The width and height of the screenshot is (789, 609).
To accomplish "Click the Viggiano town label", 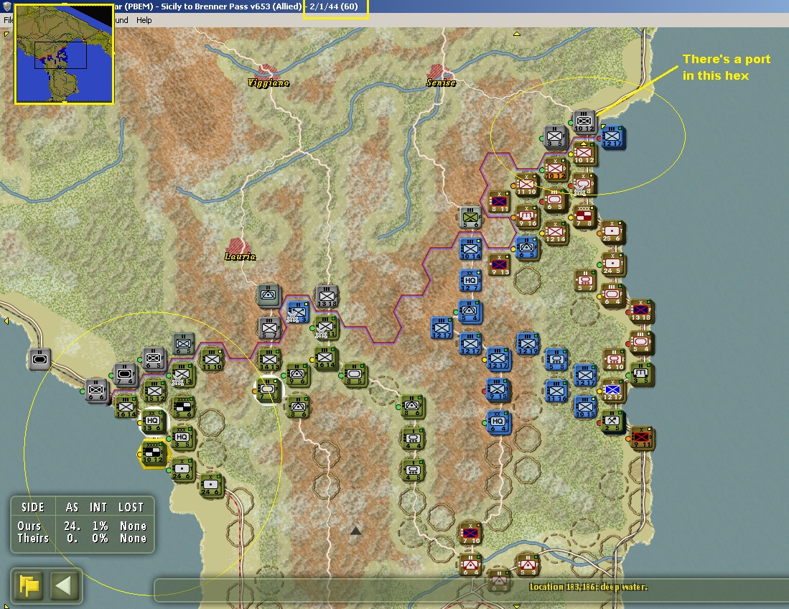I will (269, 83).
